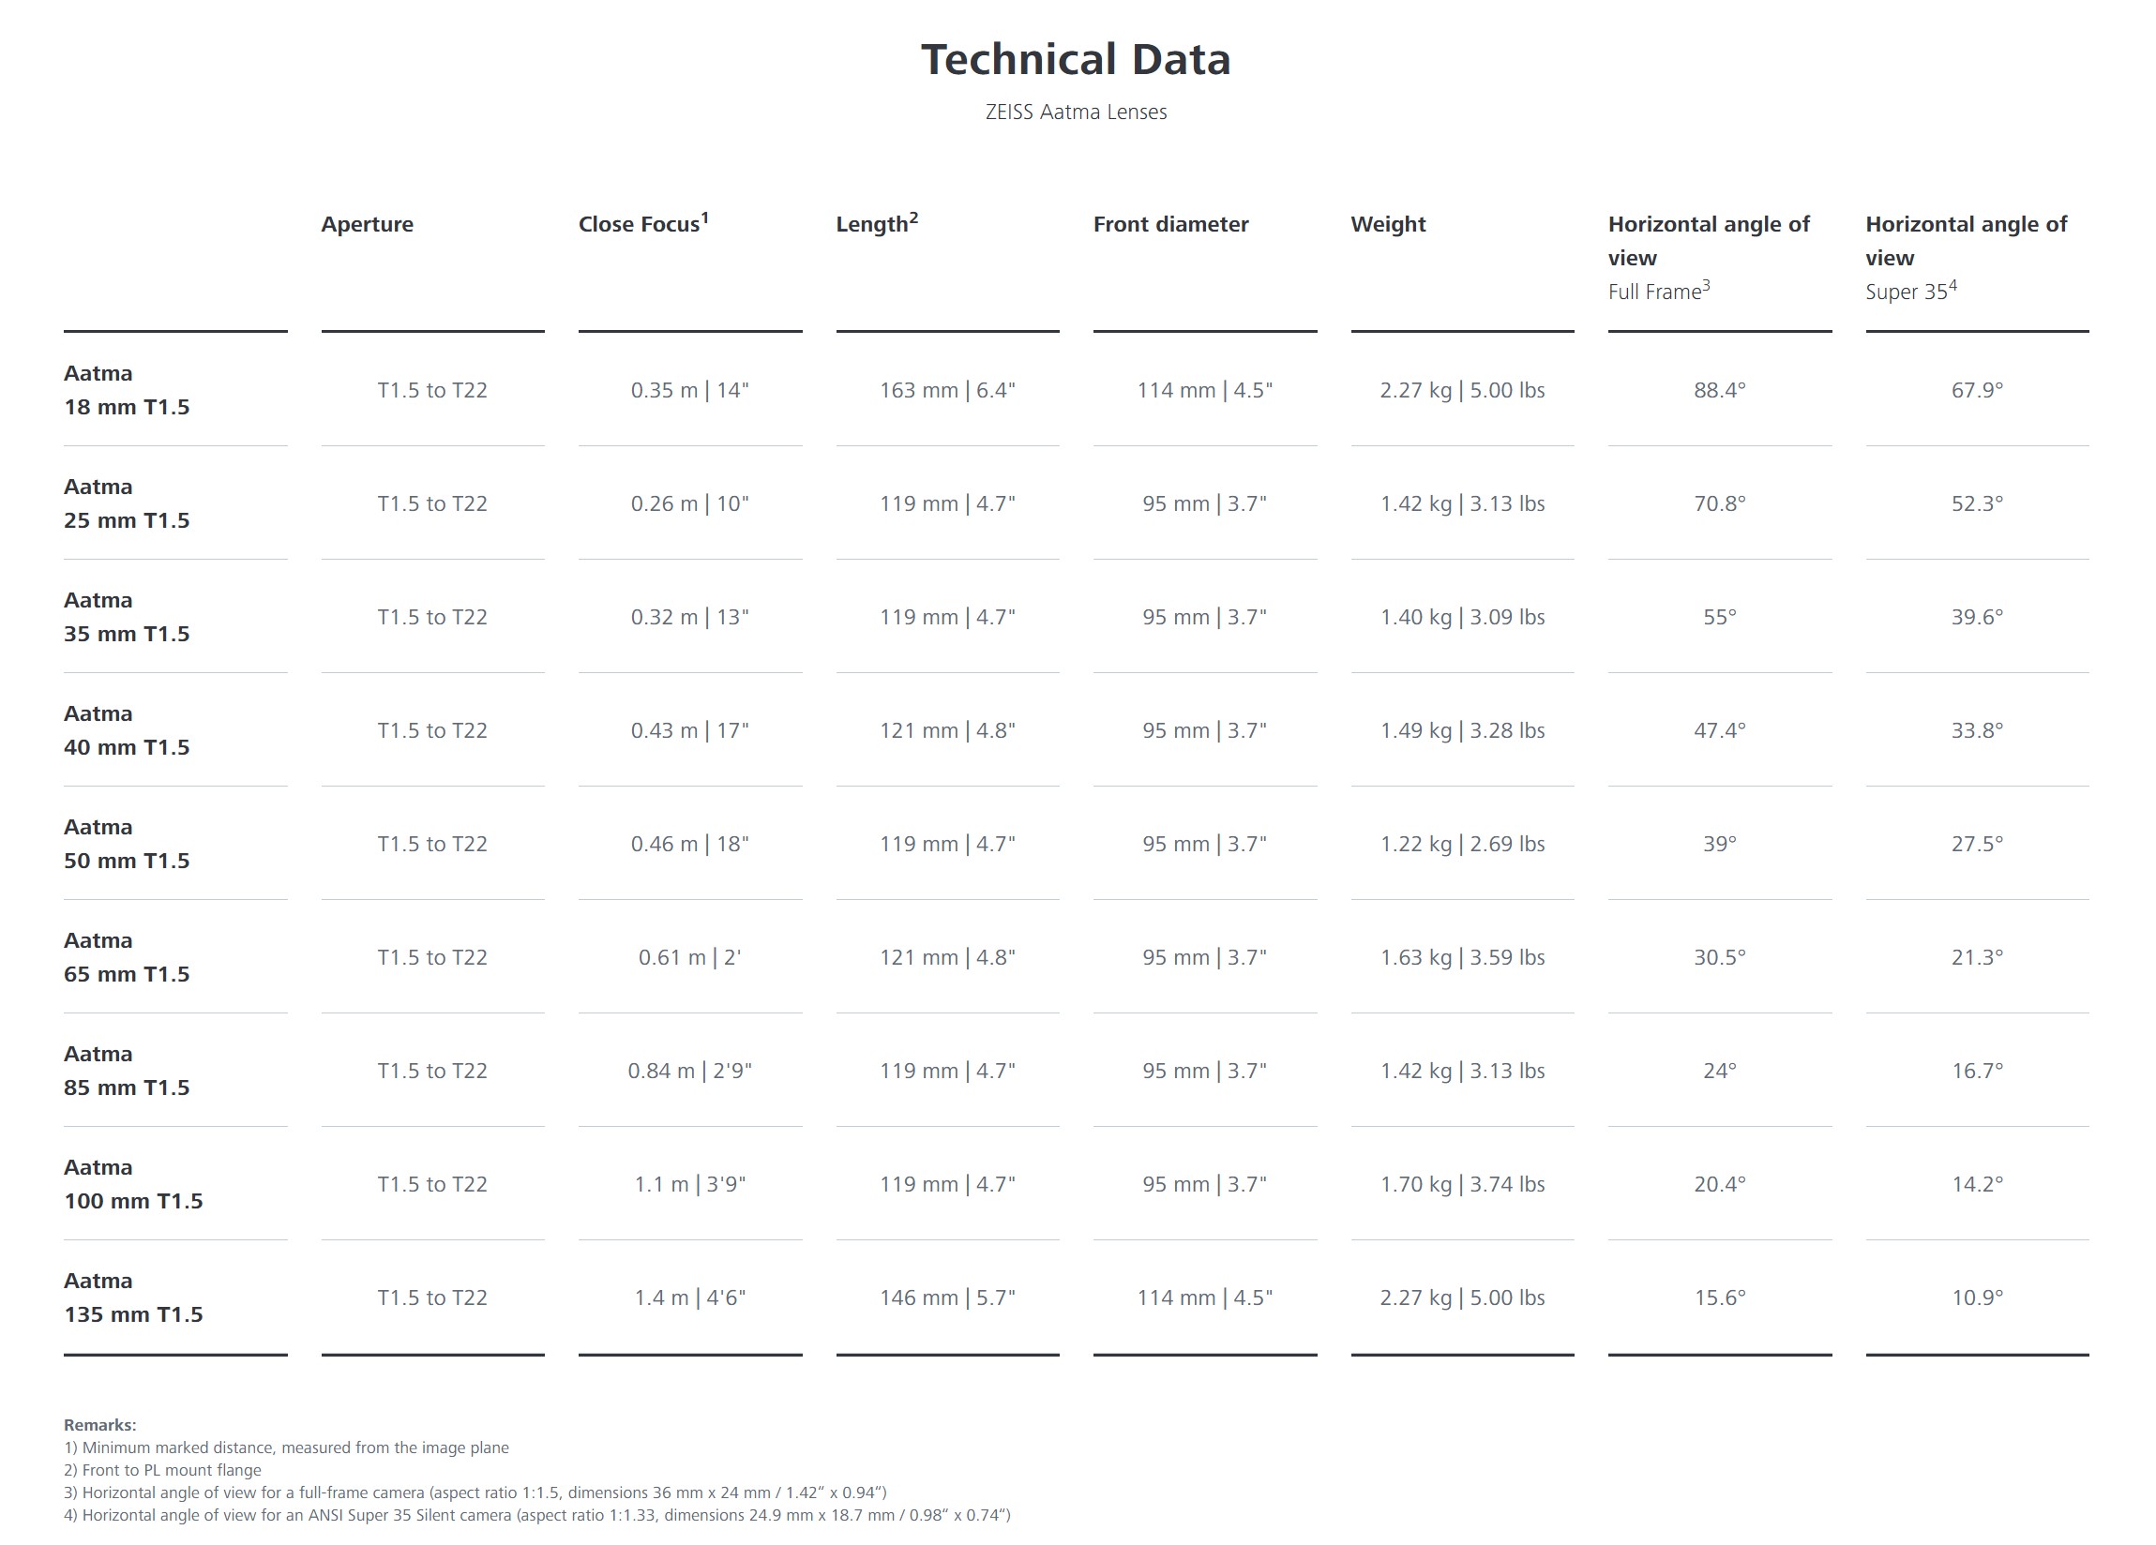This screenshot has width=2156, height=1545.
Task: Click the ZEISS Aatma Lenses subtitle
Action: click(1076, 112)
